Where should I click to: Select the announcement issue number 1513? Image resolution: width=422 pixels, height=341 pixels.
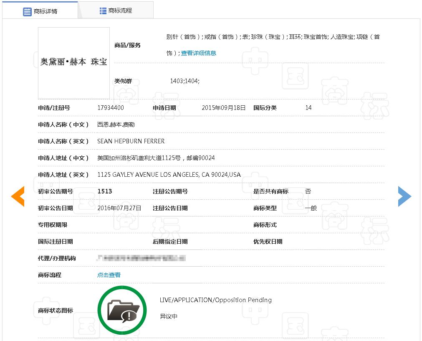(x=105, y=191)
